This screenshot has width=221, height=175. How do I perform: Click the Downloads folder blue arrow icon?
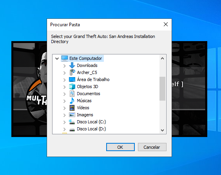pyautogui.click(x=72, y=65)
